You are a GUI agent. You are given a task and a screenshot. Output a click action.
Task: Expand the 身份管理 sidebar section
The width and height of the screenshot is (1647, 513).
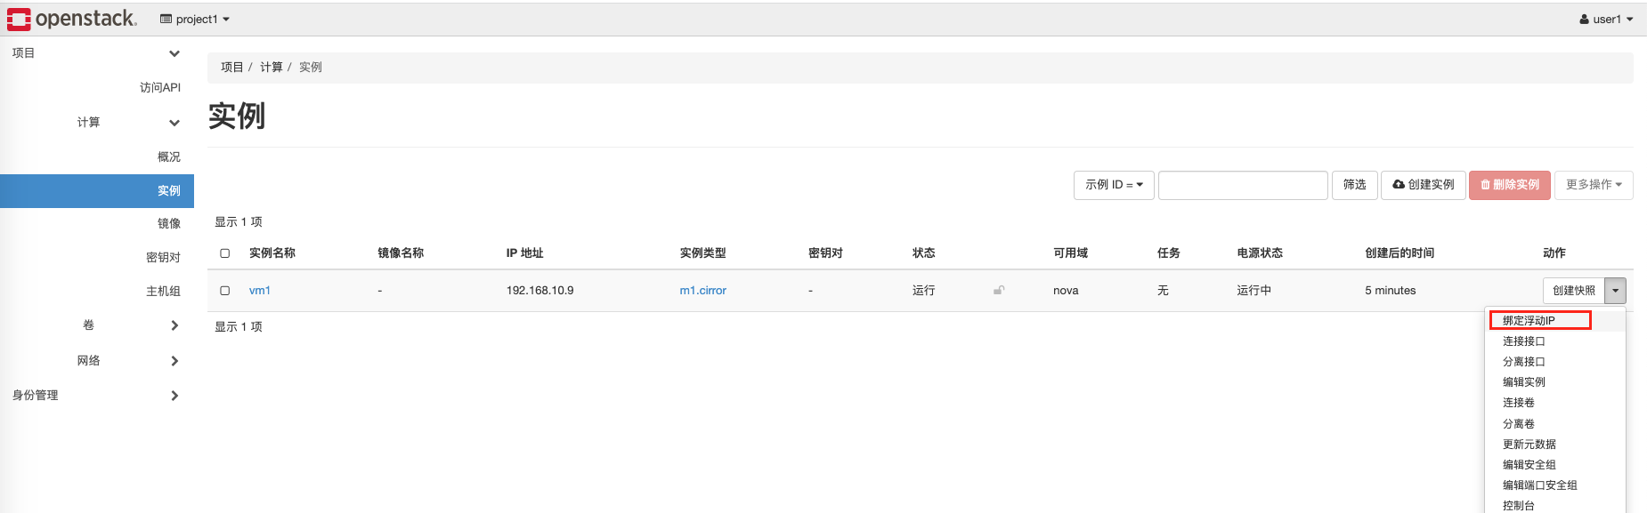(96, 395)
